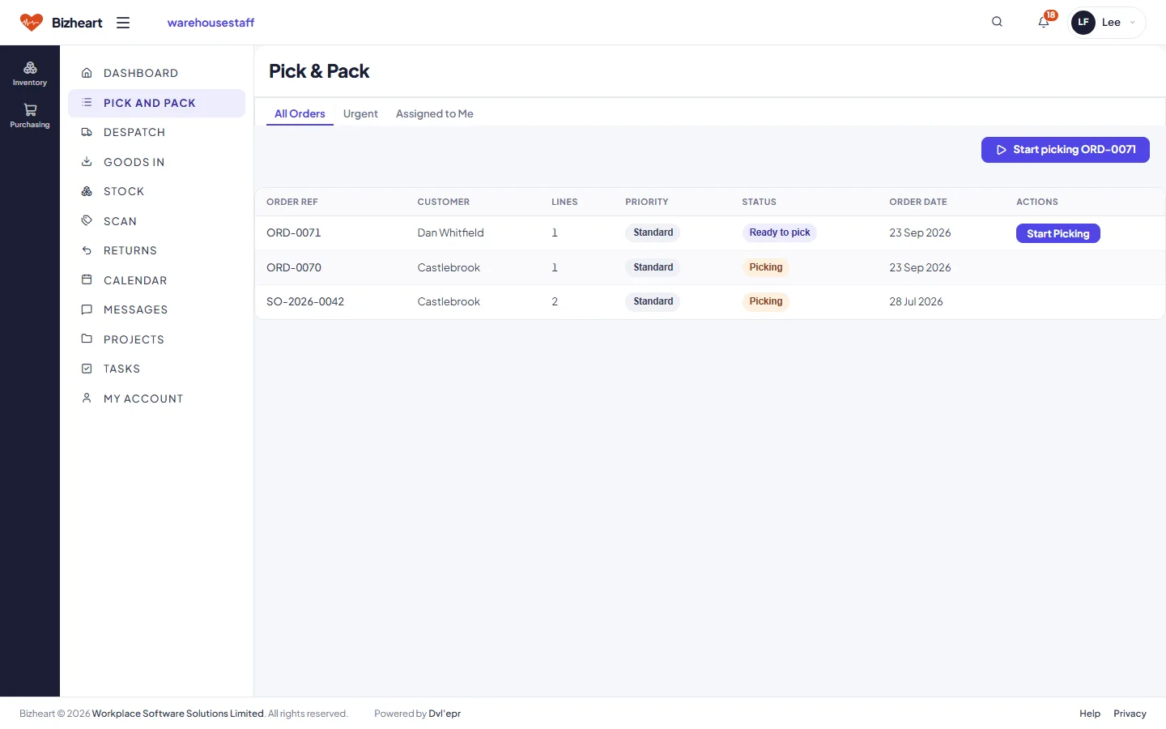Open the notifications bell icon
The width and height of the screenshot is (1166, 729).
point(1044,22)
